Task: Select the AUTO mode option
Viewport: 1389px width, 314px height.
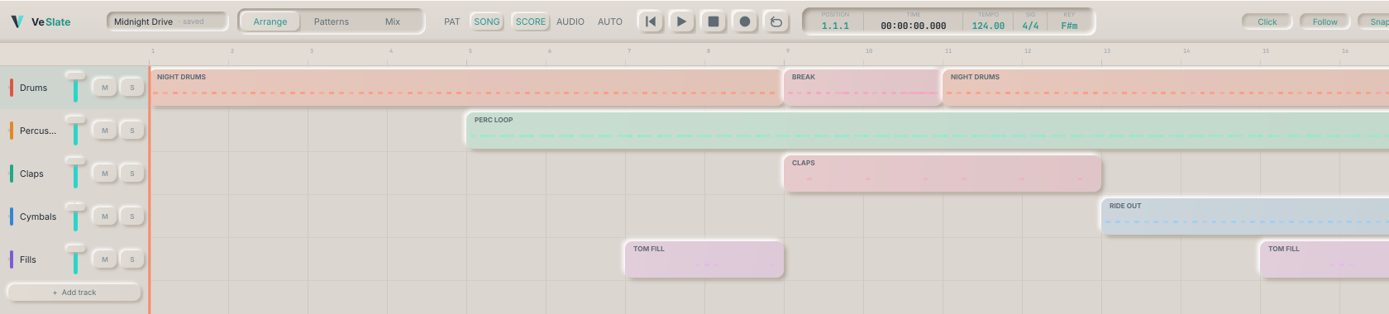Action: coord(610,21)
